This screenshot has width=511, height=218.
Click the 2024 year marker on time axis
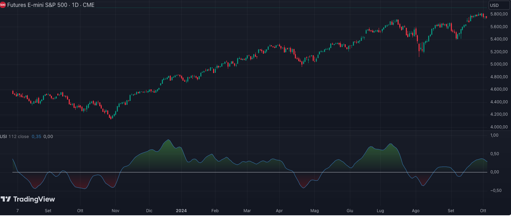point(181,210)
